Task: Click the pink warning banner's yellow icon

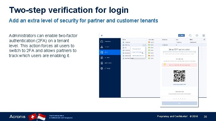Action: (165, 64)
